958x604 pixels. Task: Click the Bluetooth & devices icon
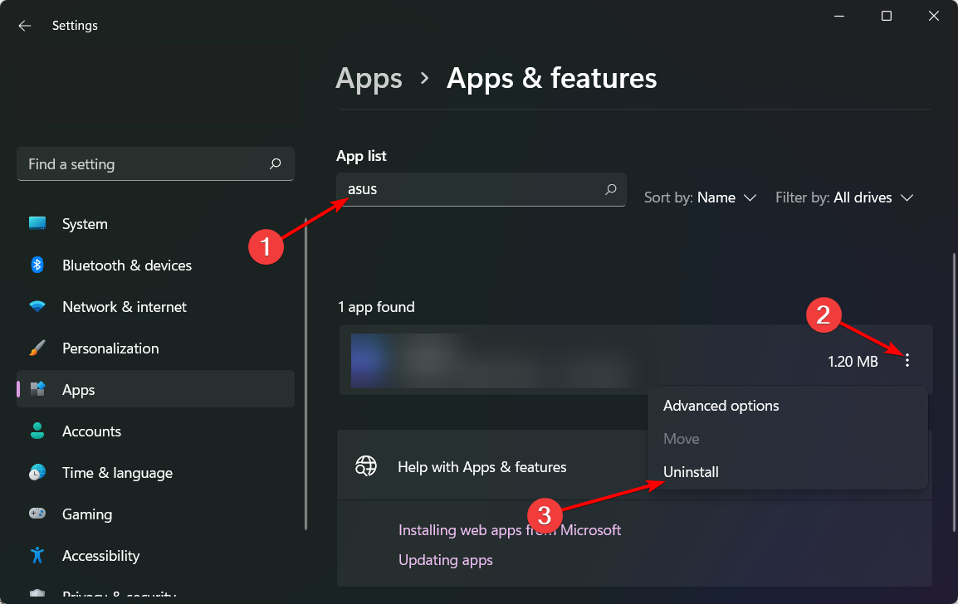point(37,265)
